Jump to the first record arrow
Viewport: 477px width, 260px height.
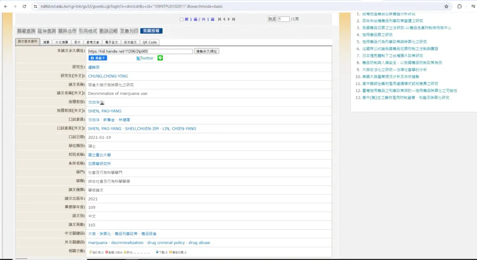tap(220, 19)
